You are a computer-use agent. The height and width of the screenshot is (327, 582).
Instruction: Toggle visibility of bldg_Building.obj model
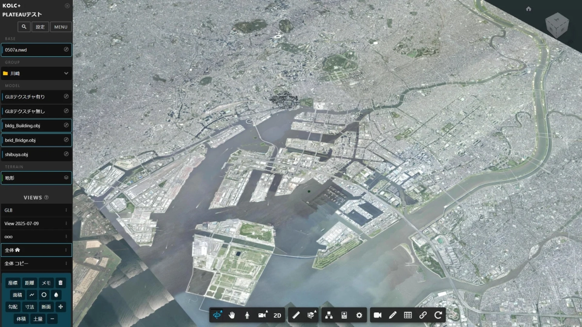point(67,125)
